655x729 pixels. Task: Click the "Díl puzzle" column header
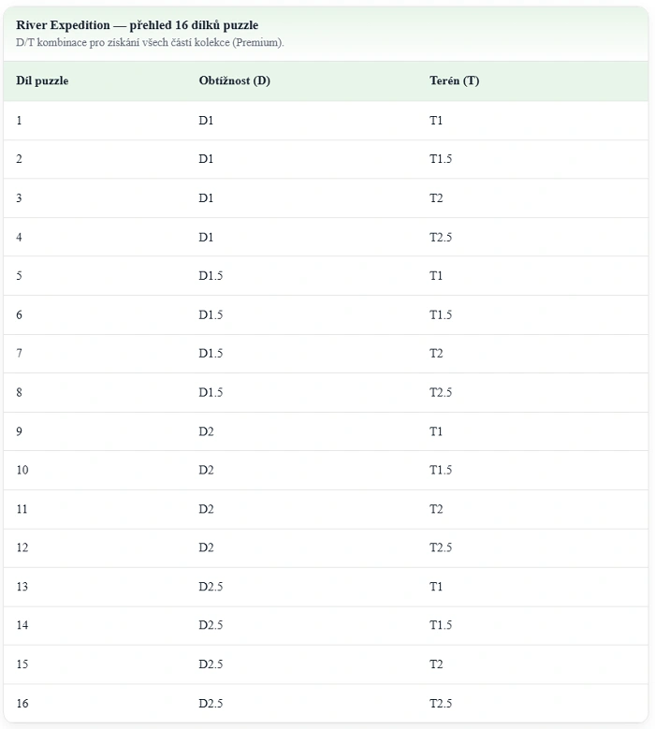pyautogui.click(x=42, y=80)
